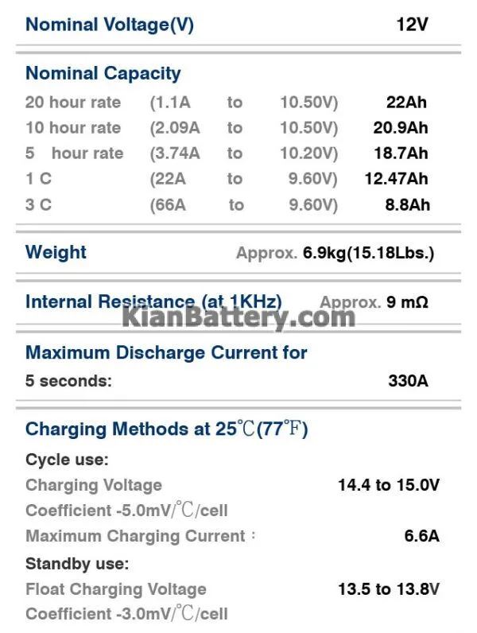Click the Nominal Capacity heading
Screen dimensions: 477x633
(103, 74)
